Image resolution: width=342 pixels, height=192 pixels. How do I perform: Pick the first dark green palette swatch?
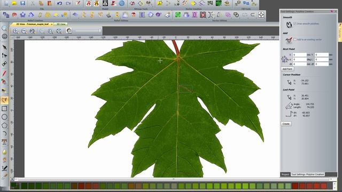pos(24,186)
